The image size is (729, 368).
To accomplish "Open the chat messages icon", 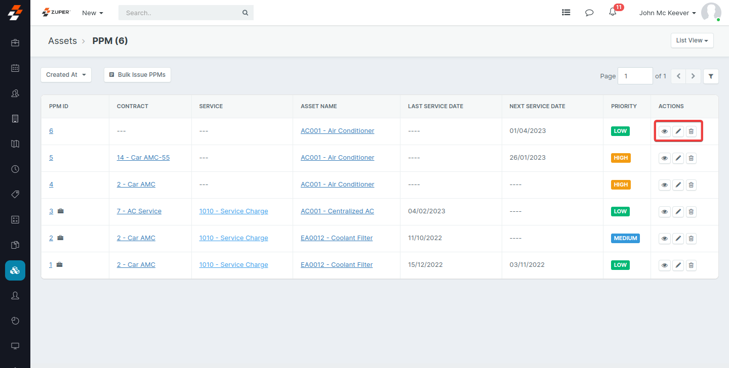I will pos(589,13).
